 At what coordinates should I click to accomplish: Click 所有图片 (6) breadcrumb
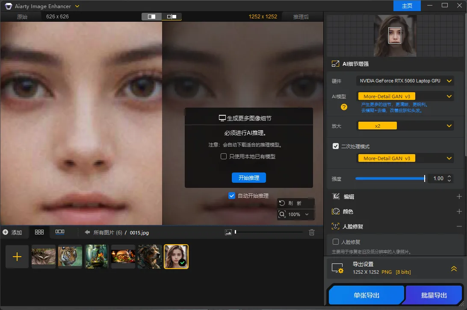tap(108, 232)
